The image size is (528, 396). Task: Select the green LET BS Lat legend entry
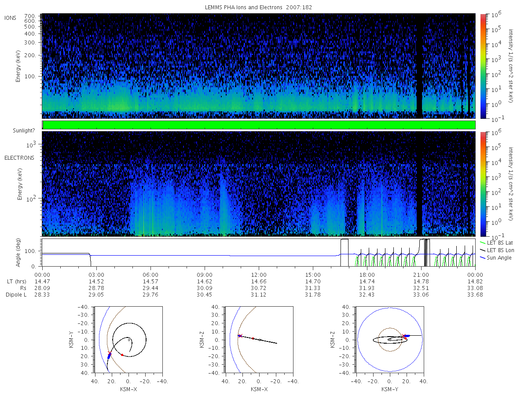[497, 242]
